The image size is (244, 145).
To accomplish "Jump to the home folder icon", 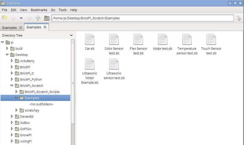I will pos(47,18).
